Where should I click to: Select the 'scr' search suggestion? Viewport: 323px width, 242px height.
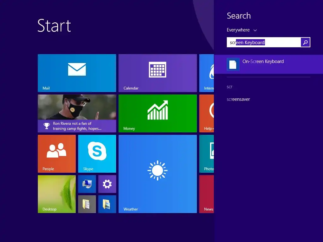pyautogui.click(x=230, y=87)
